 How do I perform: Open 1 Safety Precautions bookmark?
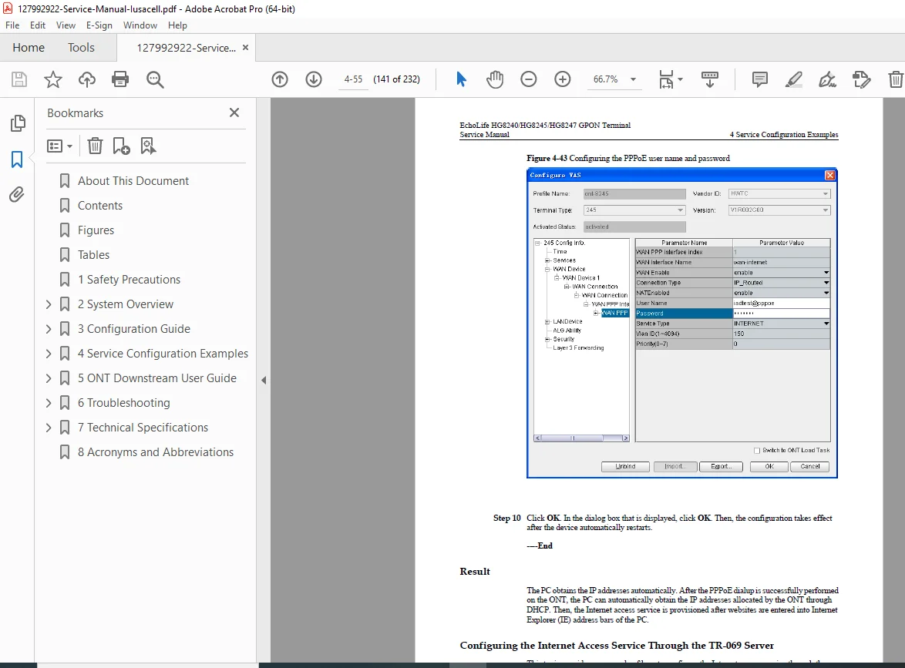pyautogui.click(x=130, y=280)
